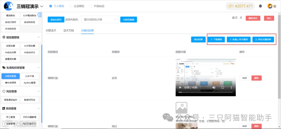Screen dimensions: 281x129
Task: Open video more-options three dots
Action: [231, 88]
